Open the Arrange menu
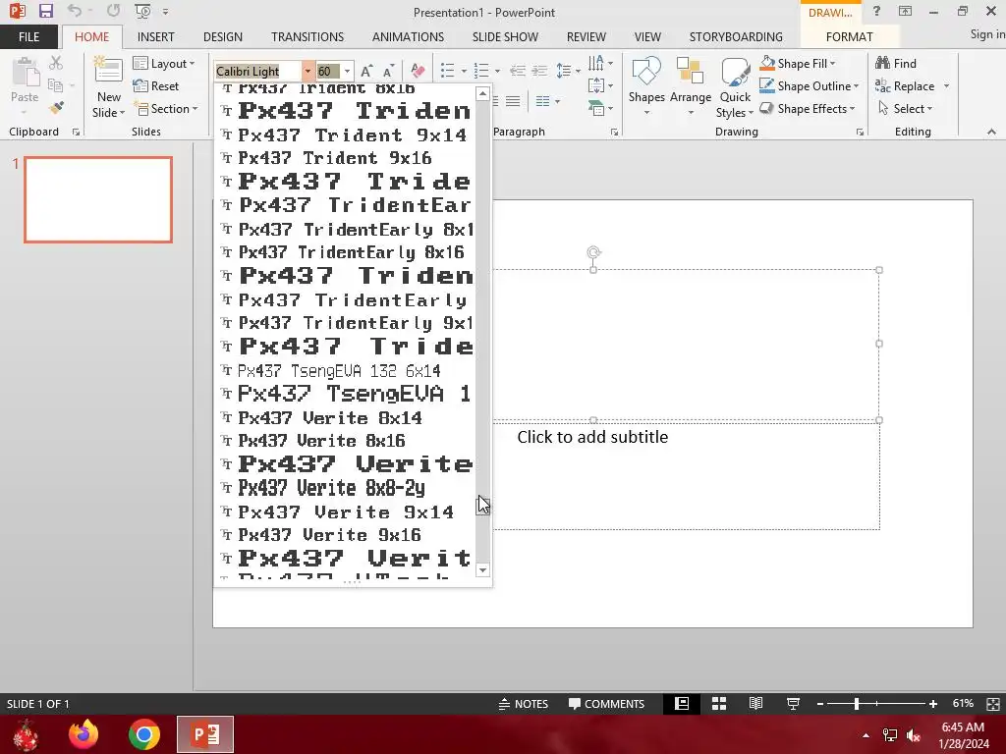 (691, 86)
